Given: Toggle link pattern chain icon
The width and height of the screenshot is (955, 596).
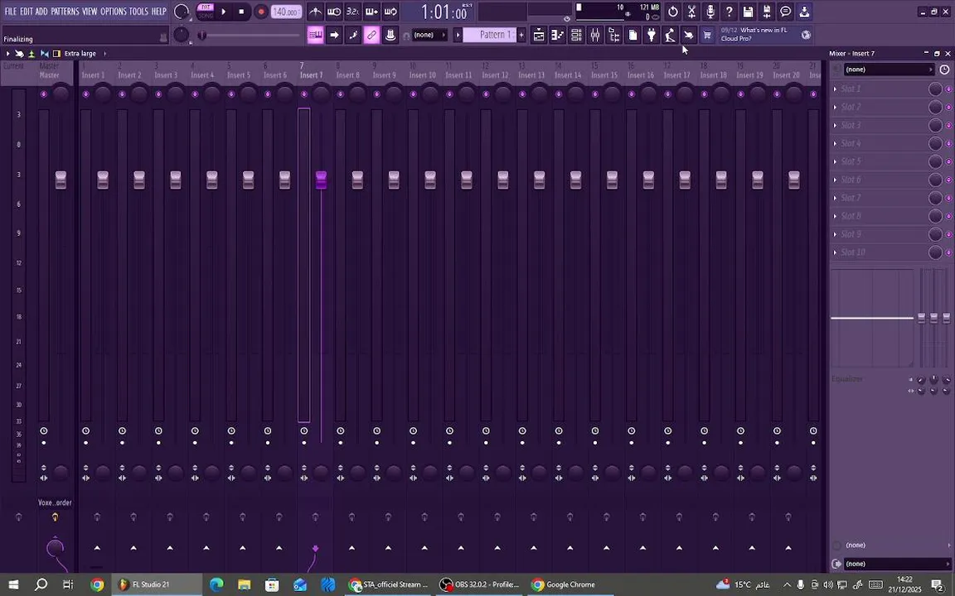Looking at the screenshot, I should point(371,36).
